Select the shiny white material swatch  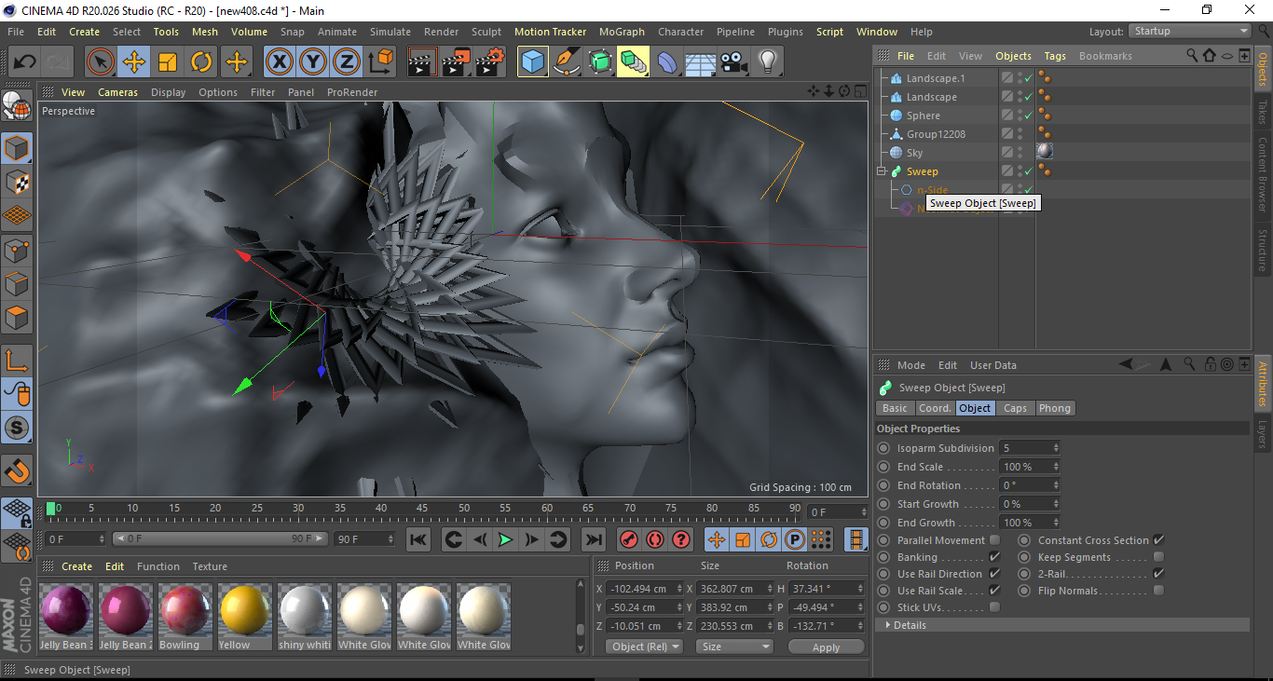coord(304,617)
